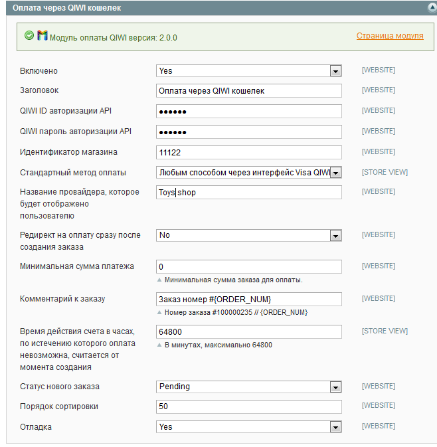The width and height of the screenshot is (437, 447).
Task: Focus the QIWI ID авторизации API field
Action: tap(248, 111)
